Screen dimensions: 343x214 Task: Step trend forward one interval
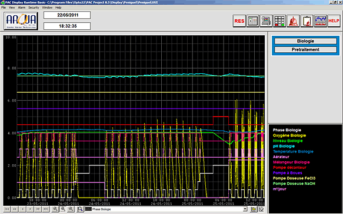(30, 209)
